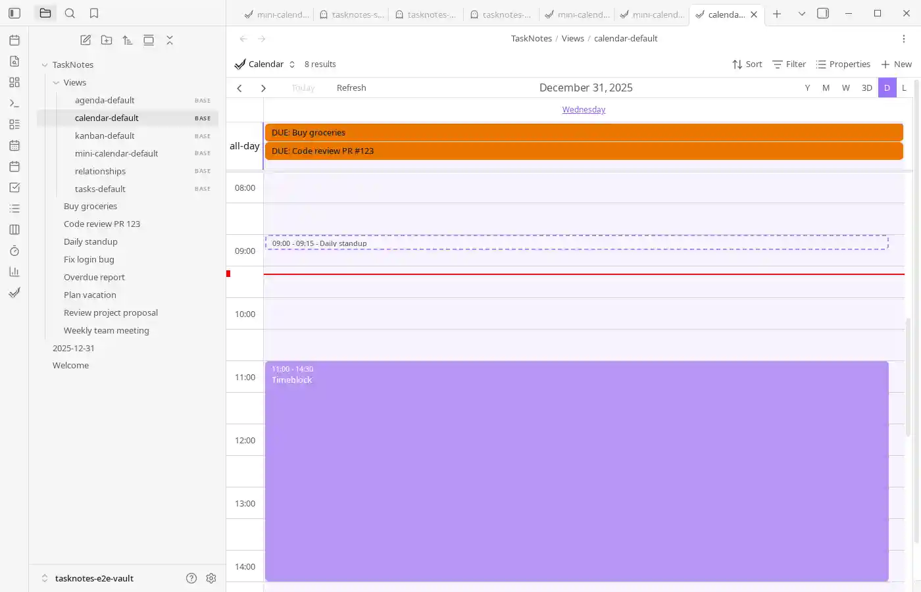Change the file explorer sort order icon
921x592 pixels.
(128, 40)
